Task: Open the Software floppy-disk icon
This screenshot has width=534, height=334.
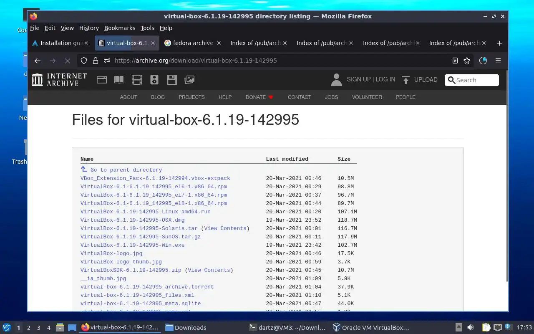Action: pos(171,80)
